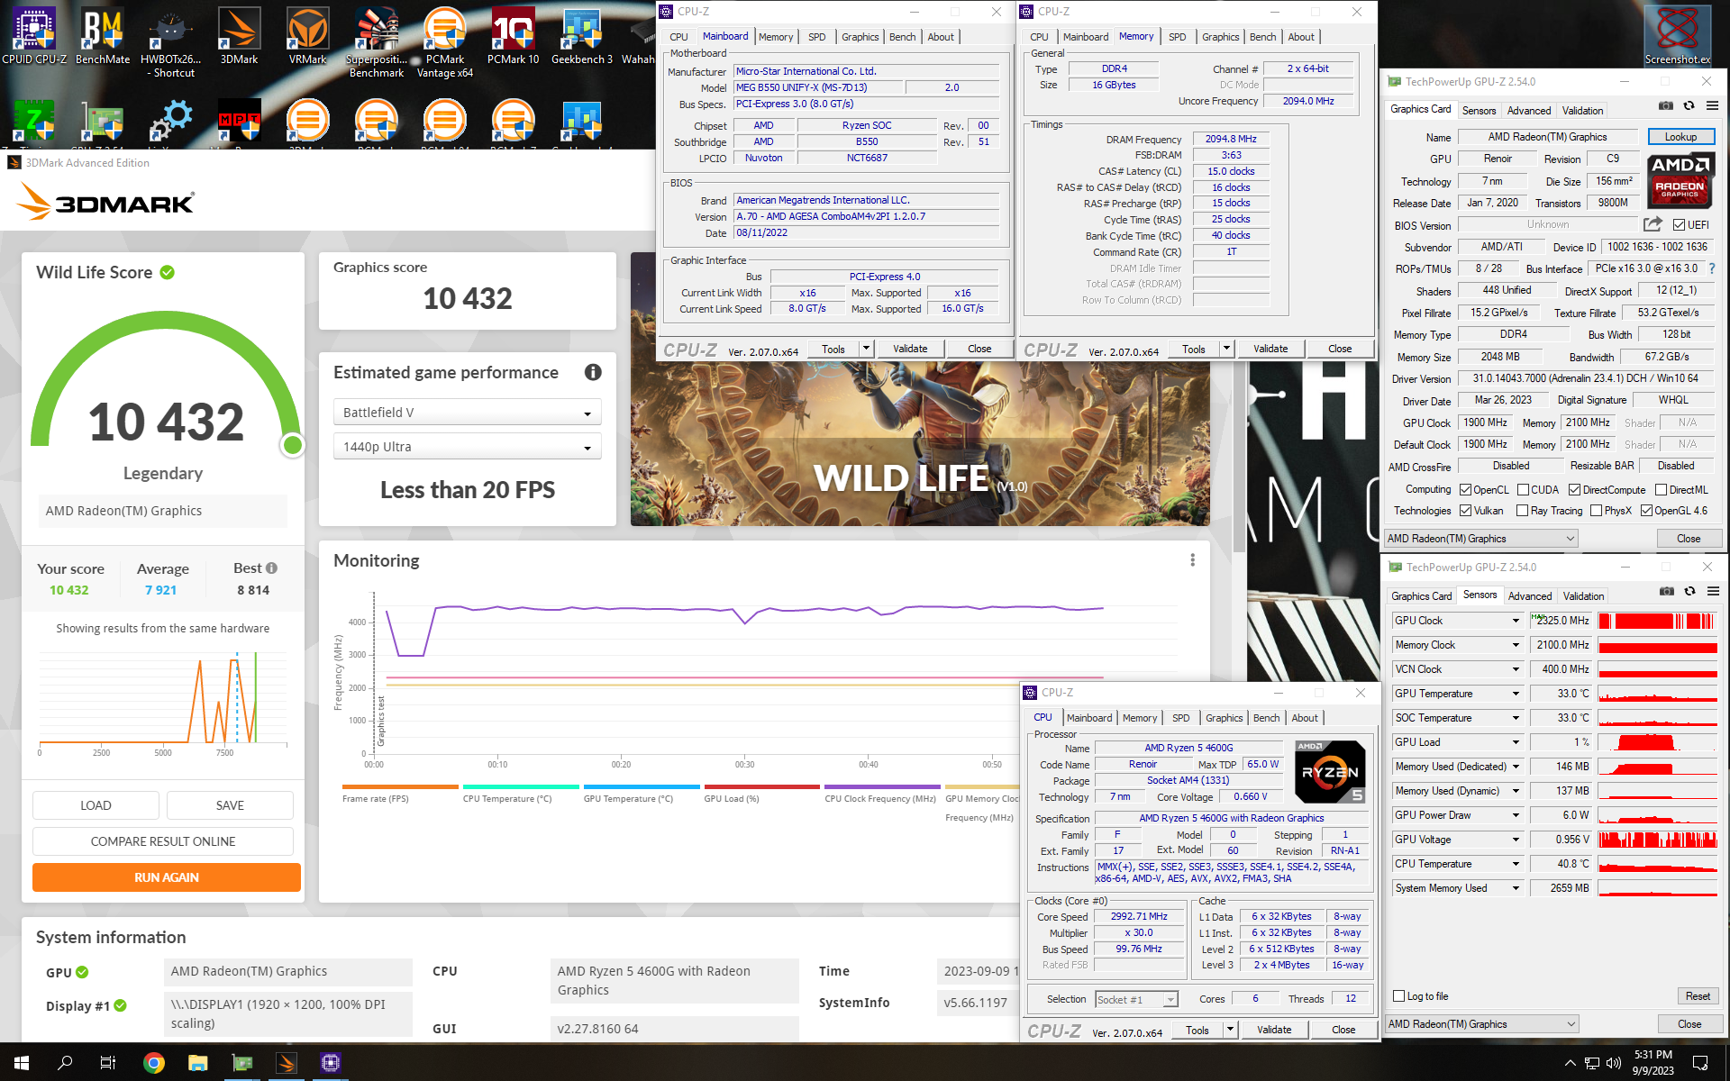Click the Lookup button in GPU-Z
The image size is (1730, 1081).
(1680, 137)
